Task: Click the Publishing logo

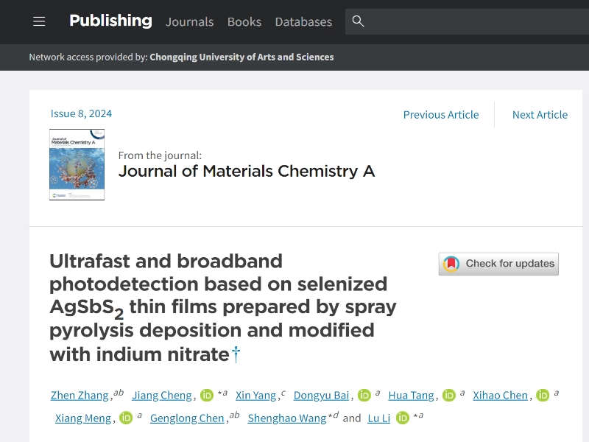Action: coord(110,21)
